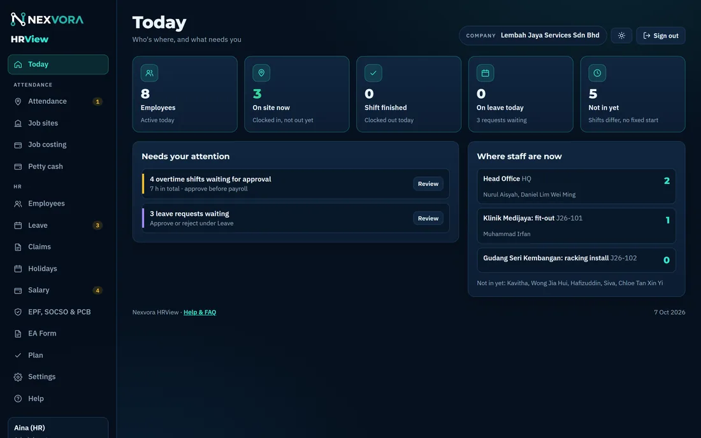Click the Salary badge showing 4
The image size is (701, 438).
(x=98, y=291)
